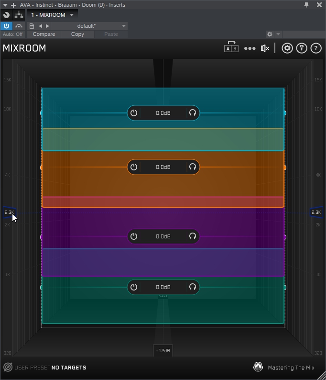
Task: Load the next preset arrow
Action: (47, 26)
